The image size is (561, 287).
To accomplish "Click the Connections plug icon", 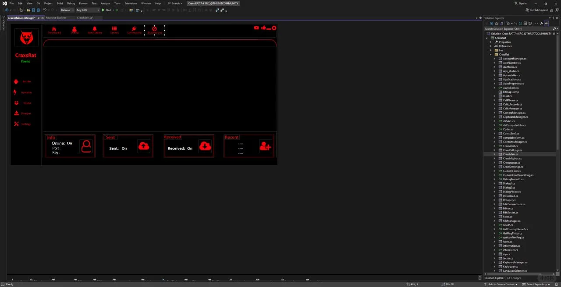I will click(x=134, y=28).
